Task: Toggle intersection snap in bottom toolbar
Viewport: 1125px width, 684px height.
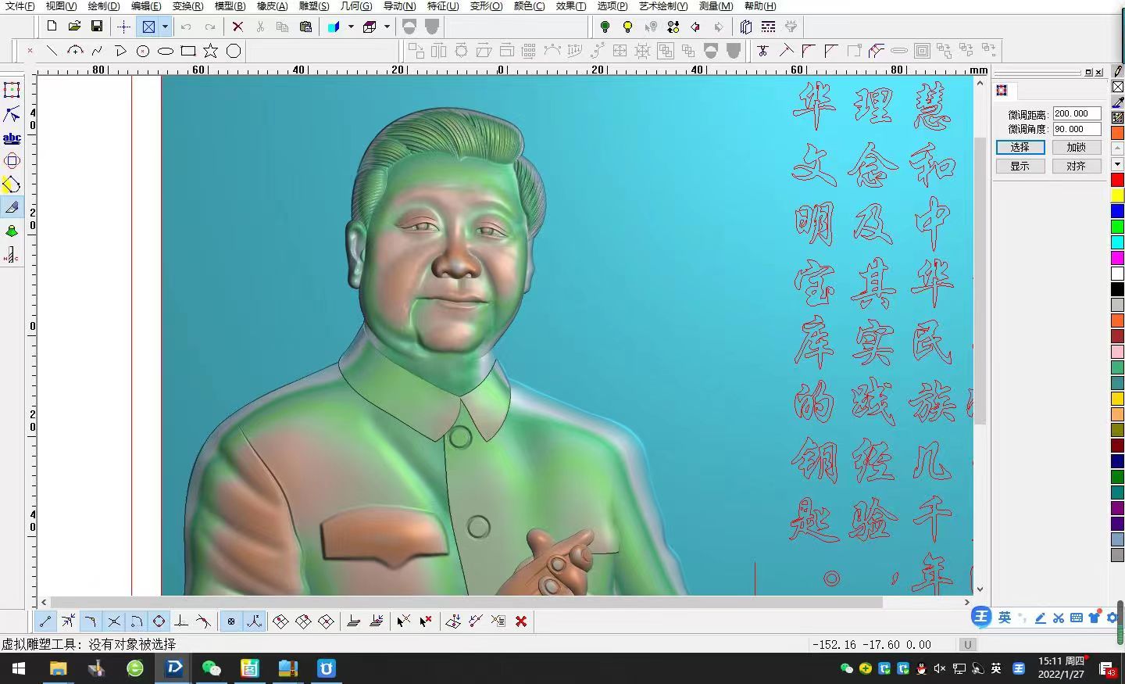Action: click(114, 621)
